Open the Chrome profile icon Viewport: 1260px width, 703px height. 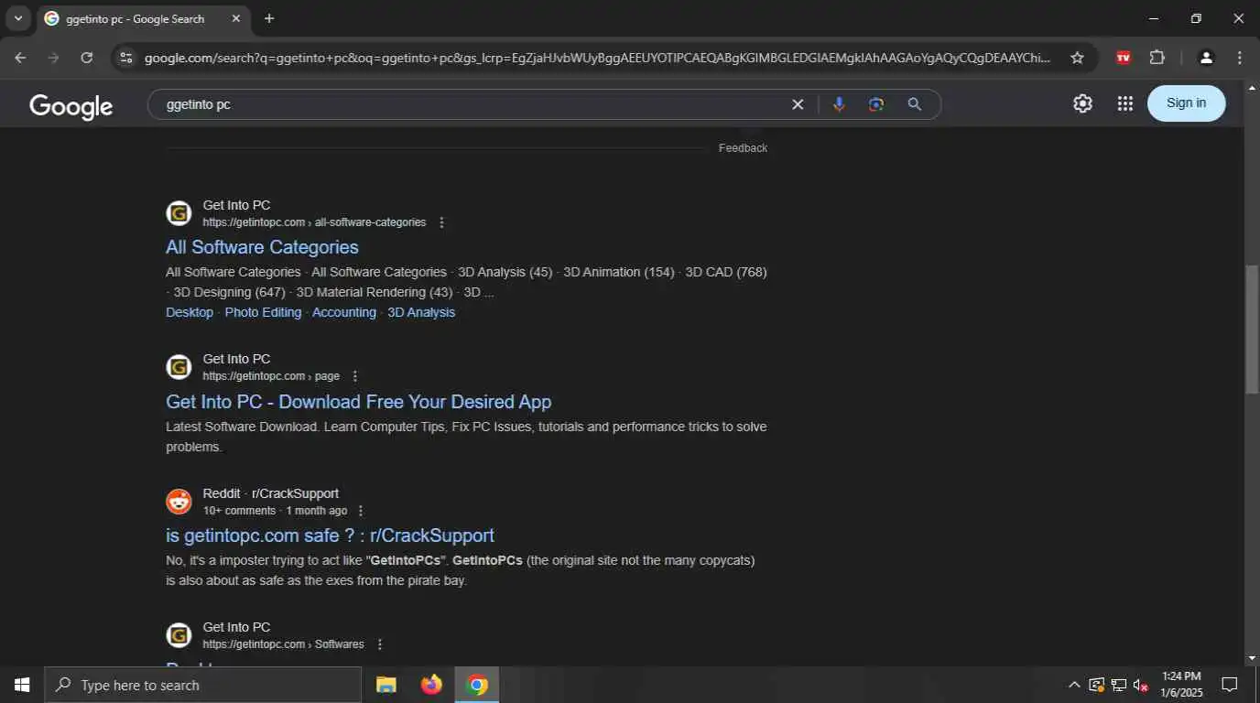click(x=1206, y=58)
